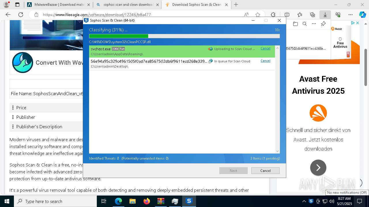Refresh the fileeagle page
Image resolution: width=369 pixels, height=207 pixels.
click(21, 15)
